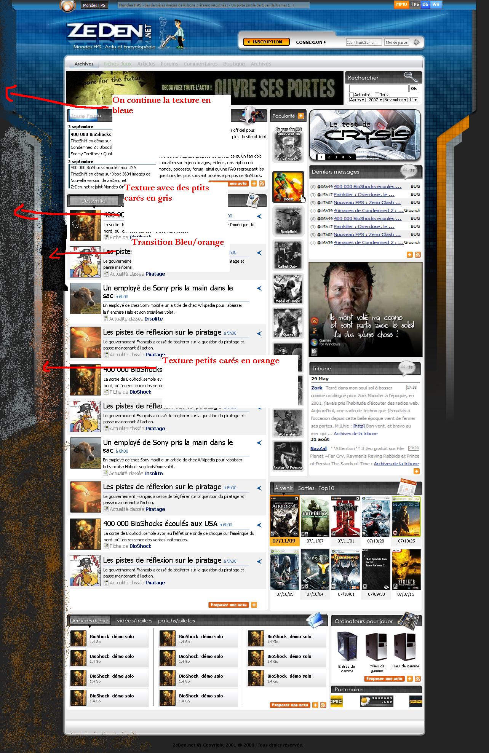The height and width of the screenshot is (753, 489).
Task: Click the RSS icon under Ordinateurs pour jouer
Action: (x=417, y=678)
